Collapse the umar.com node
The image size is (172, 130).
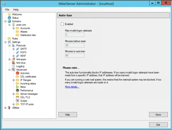(x=10, y=25)
